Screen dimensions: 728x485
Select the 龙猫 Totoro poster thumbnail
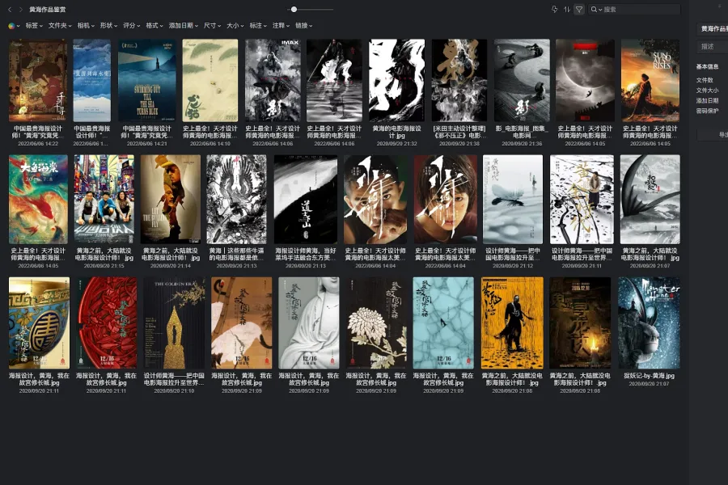[210, 80]
